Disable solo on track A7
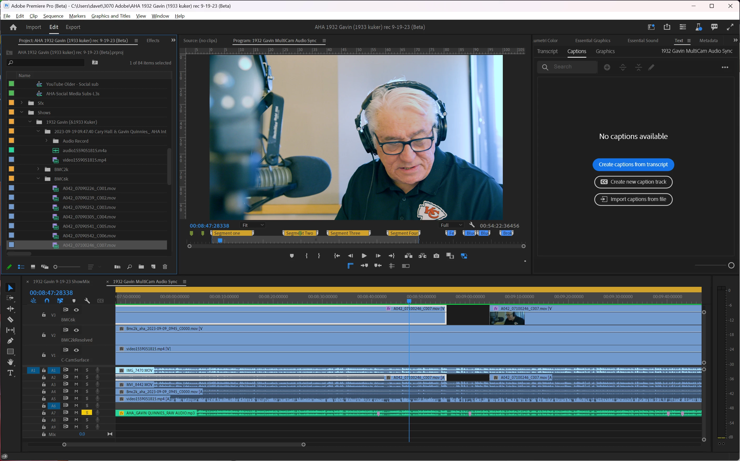The width and height of the screenshot is (740, 461). 87,413
